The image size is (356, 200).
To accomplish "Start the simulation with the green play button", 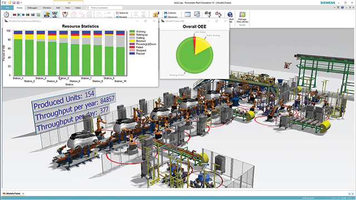I will 19,15.
